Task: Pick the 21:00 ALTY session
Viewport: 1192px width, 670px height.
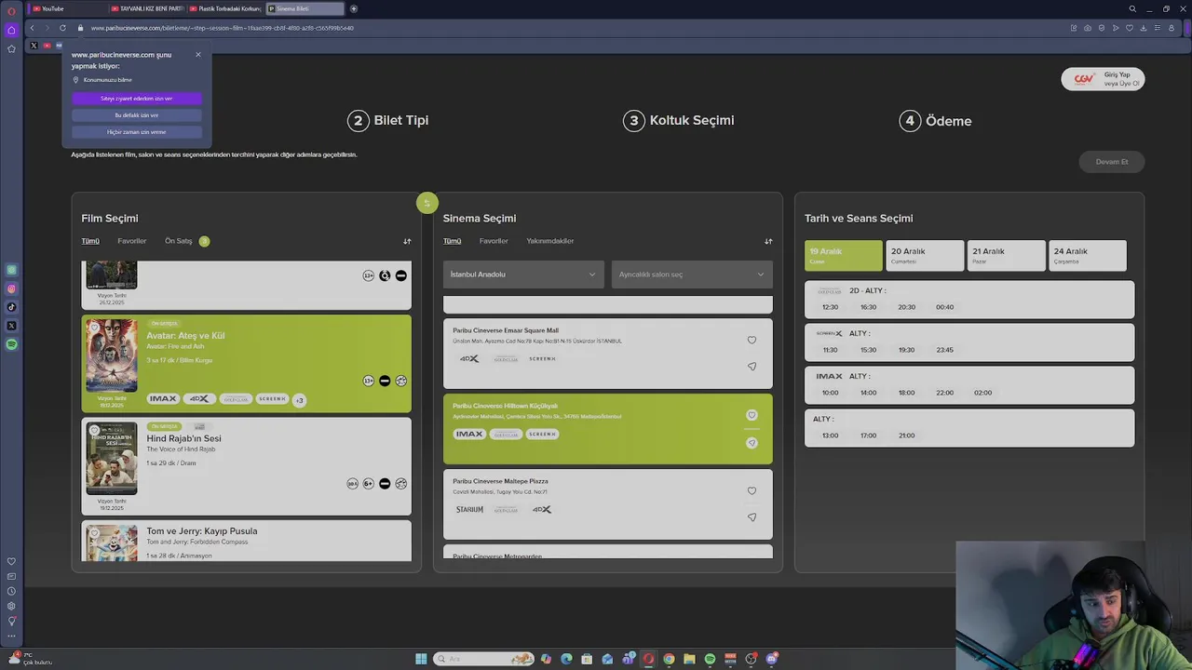Action: tap(906, 435)
